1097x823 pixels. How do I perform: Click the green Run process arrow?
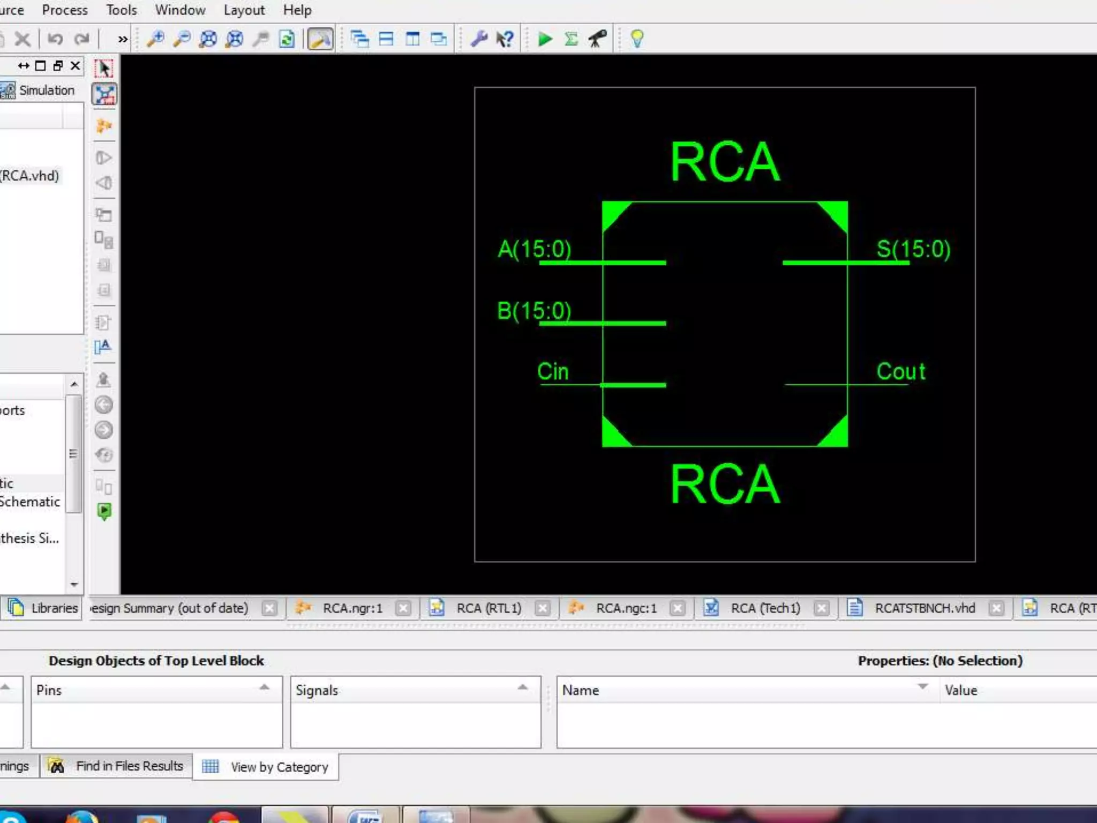coord(545,39)
